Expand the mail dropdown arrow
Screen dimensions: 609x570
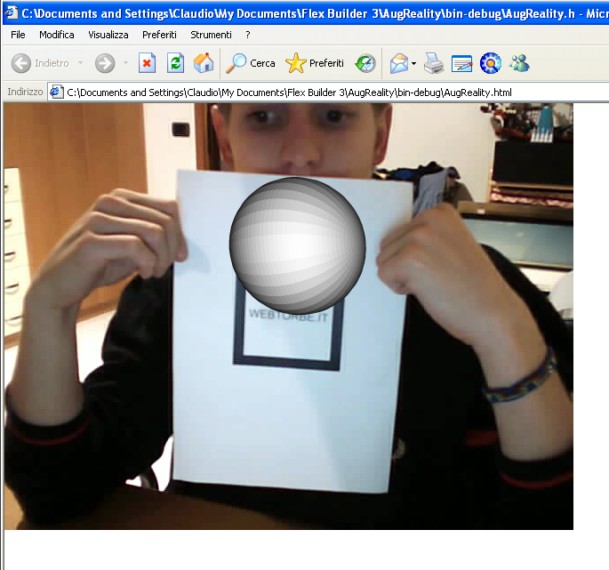click(413, 63)
